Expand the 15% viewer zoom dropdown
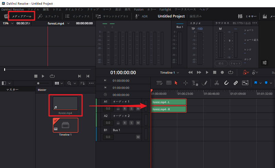The image size is (275, 168). [x=12, y=23]
